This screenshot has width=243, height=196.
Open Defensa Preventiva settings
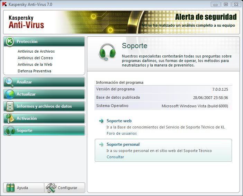34,71
